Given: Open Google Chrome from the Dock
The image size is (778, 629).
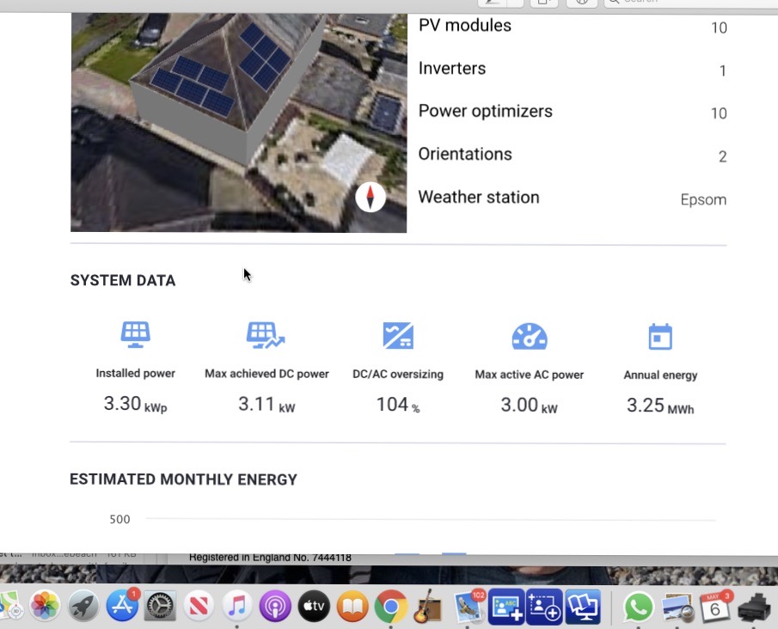Looking at the screenshot, I should pyautogui.click(x=390, y=606).
